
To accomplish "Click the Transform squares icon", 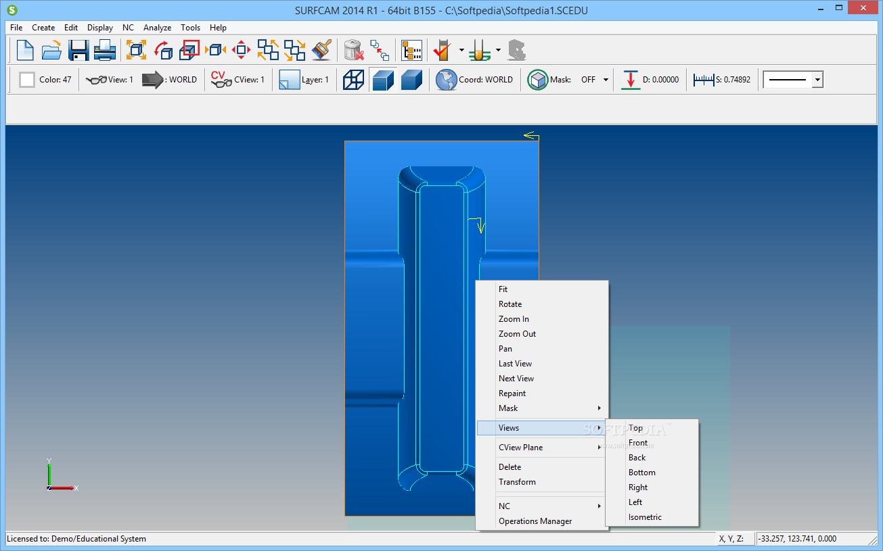I will click(x=380, y=50).
